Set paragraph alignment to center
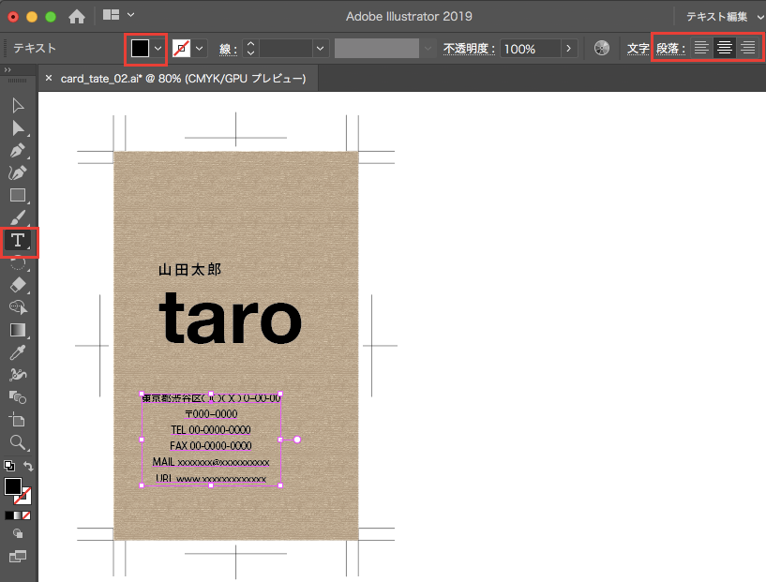This screenshot has height=582, width=766. click(x=725, y=48)
